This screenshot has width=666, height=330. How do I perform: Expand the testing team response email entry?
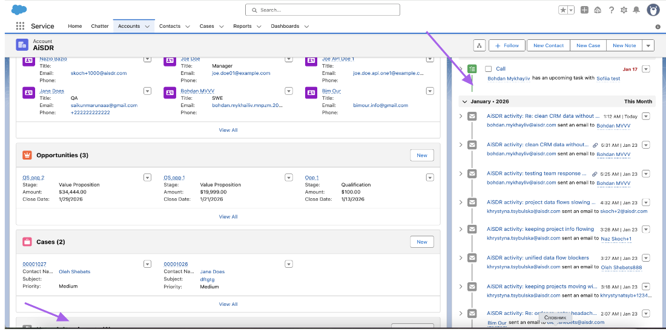click(x=461, y=173)
